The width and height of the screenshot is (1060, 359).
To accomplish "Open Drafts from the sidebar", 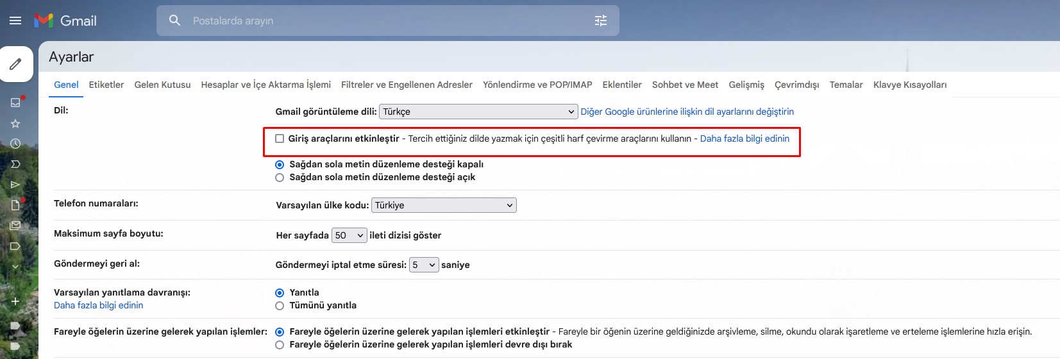I will (16, 205).
